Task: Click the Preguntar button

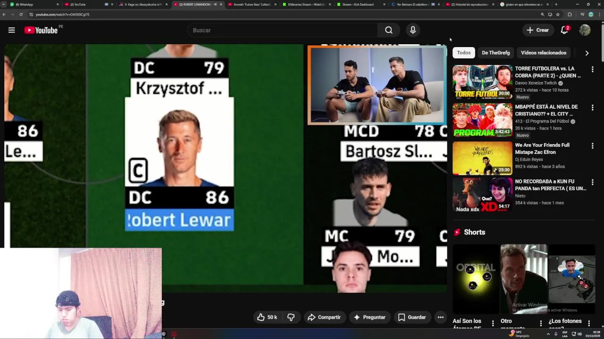Action: 369,317
